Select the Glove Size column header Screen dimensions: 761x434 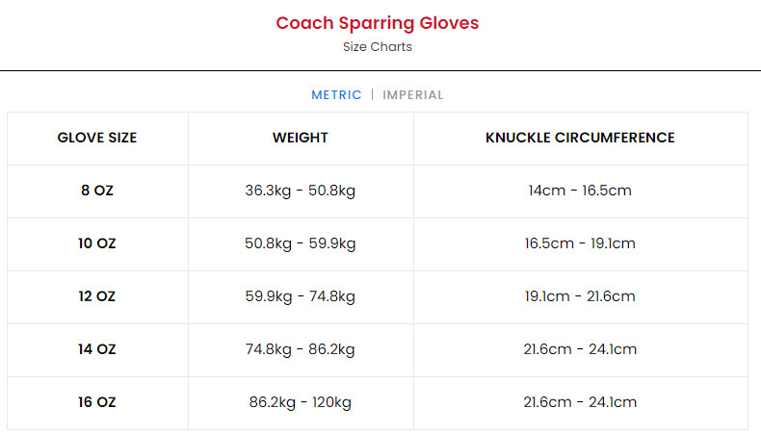coord(97,138)
